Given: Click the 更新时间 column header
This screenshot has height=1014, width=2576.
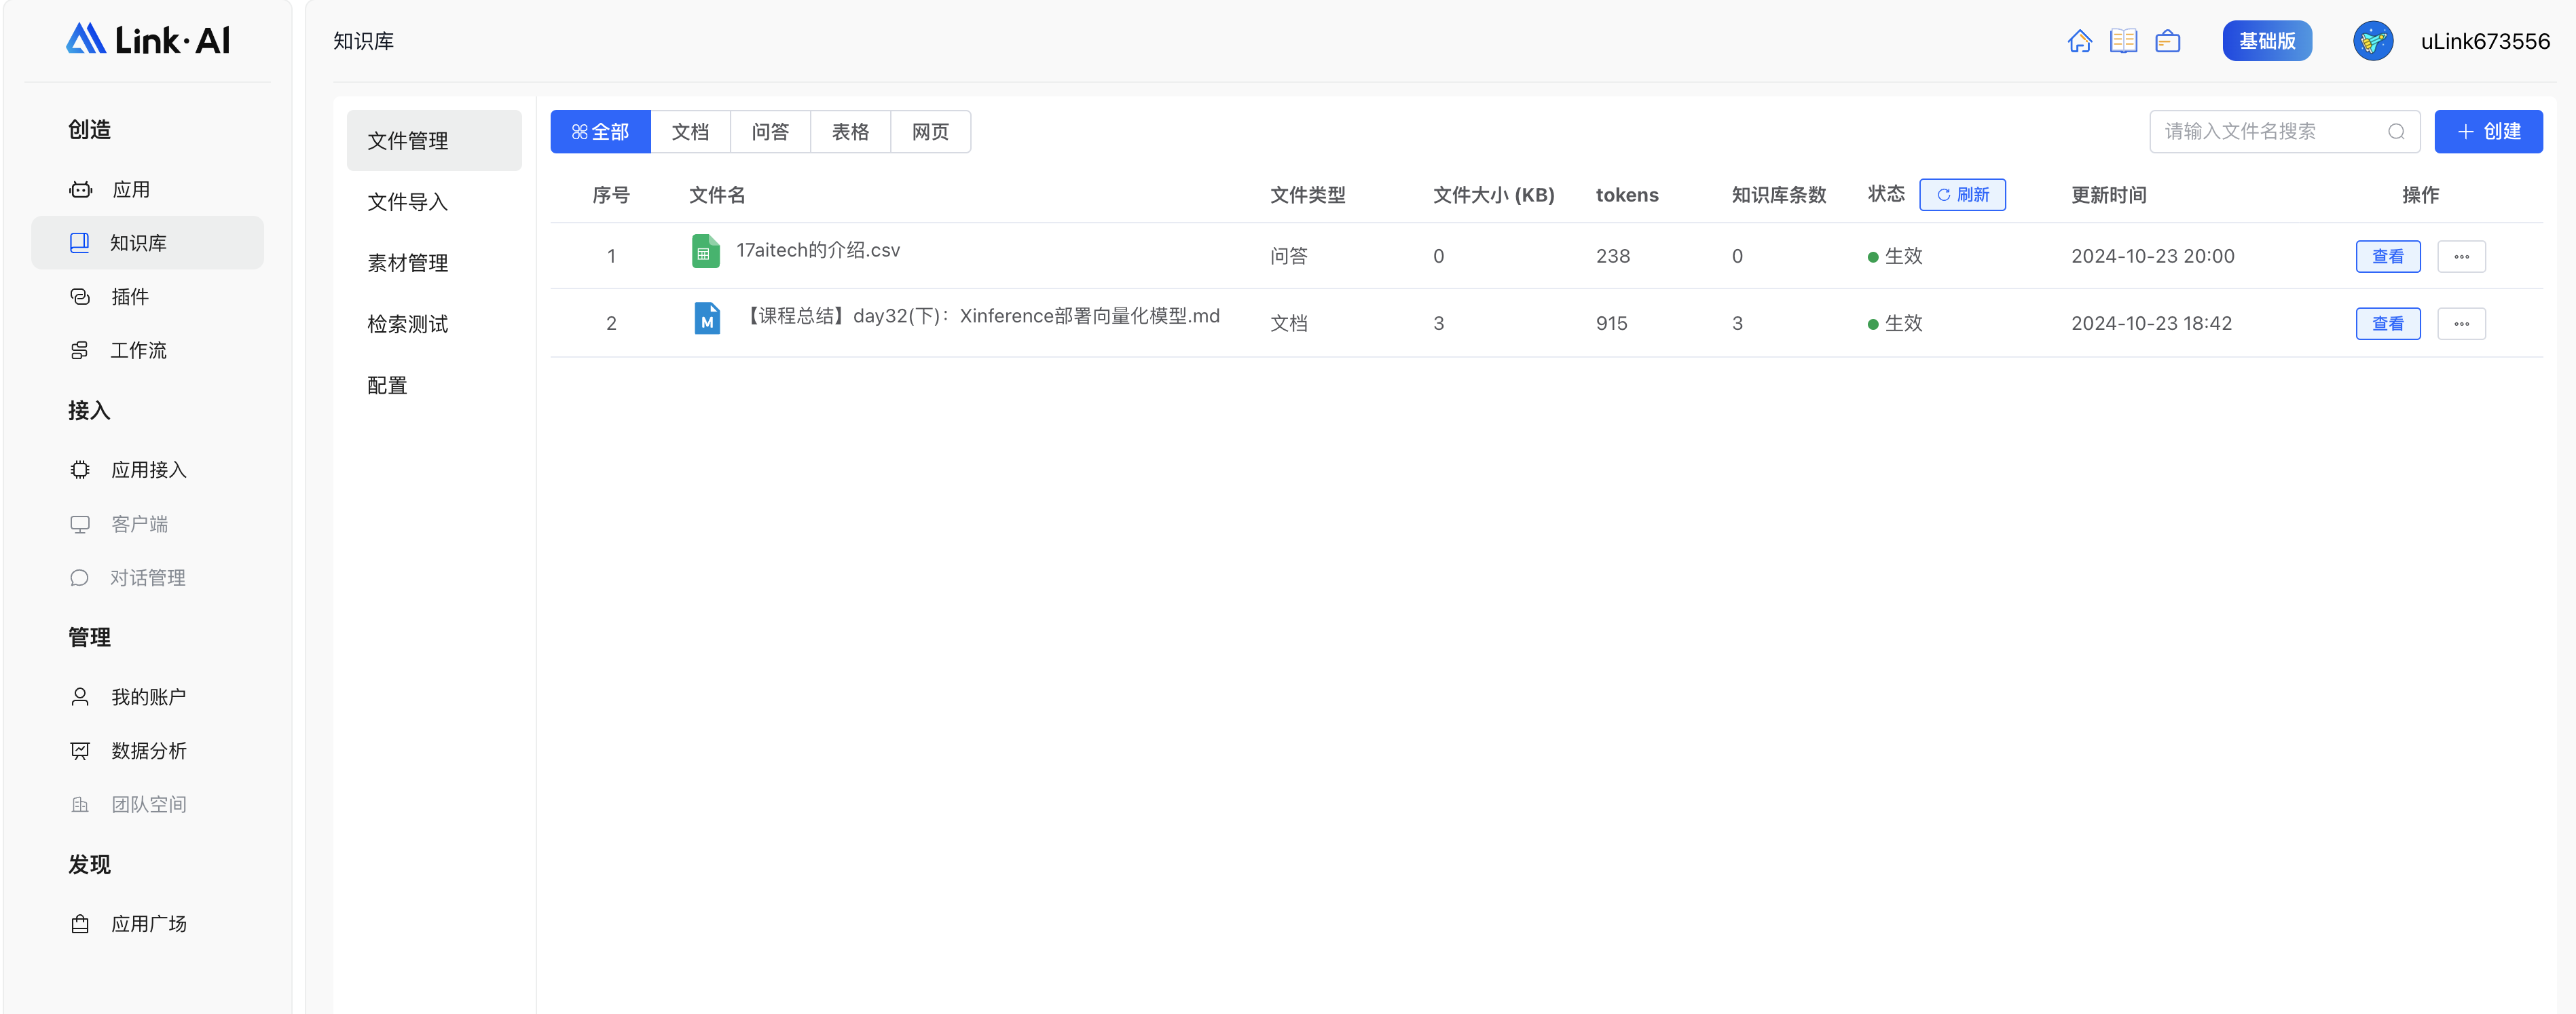Looking at the screenshot, I should point(2109,195).
